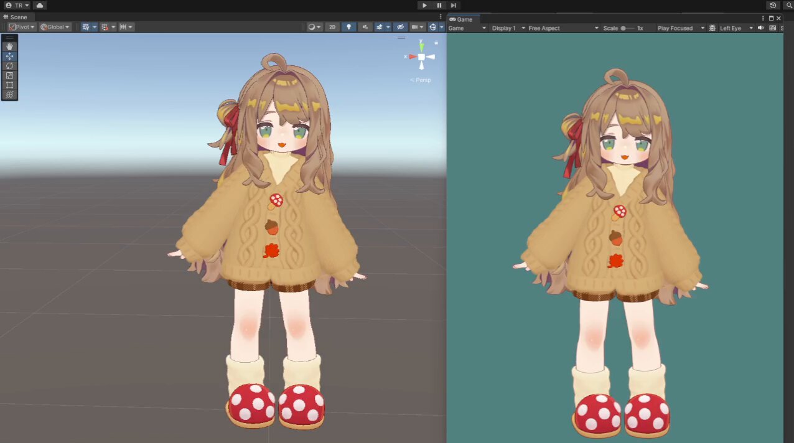
Task: Select the Scale tool
Action: coord(9,75)
